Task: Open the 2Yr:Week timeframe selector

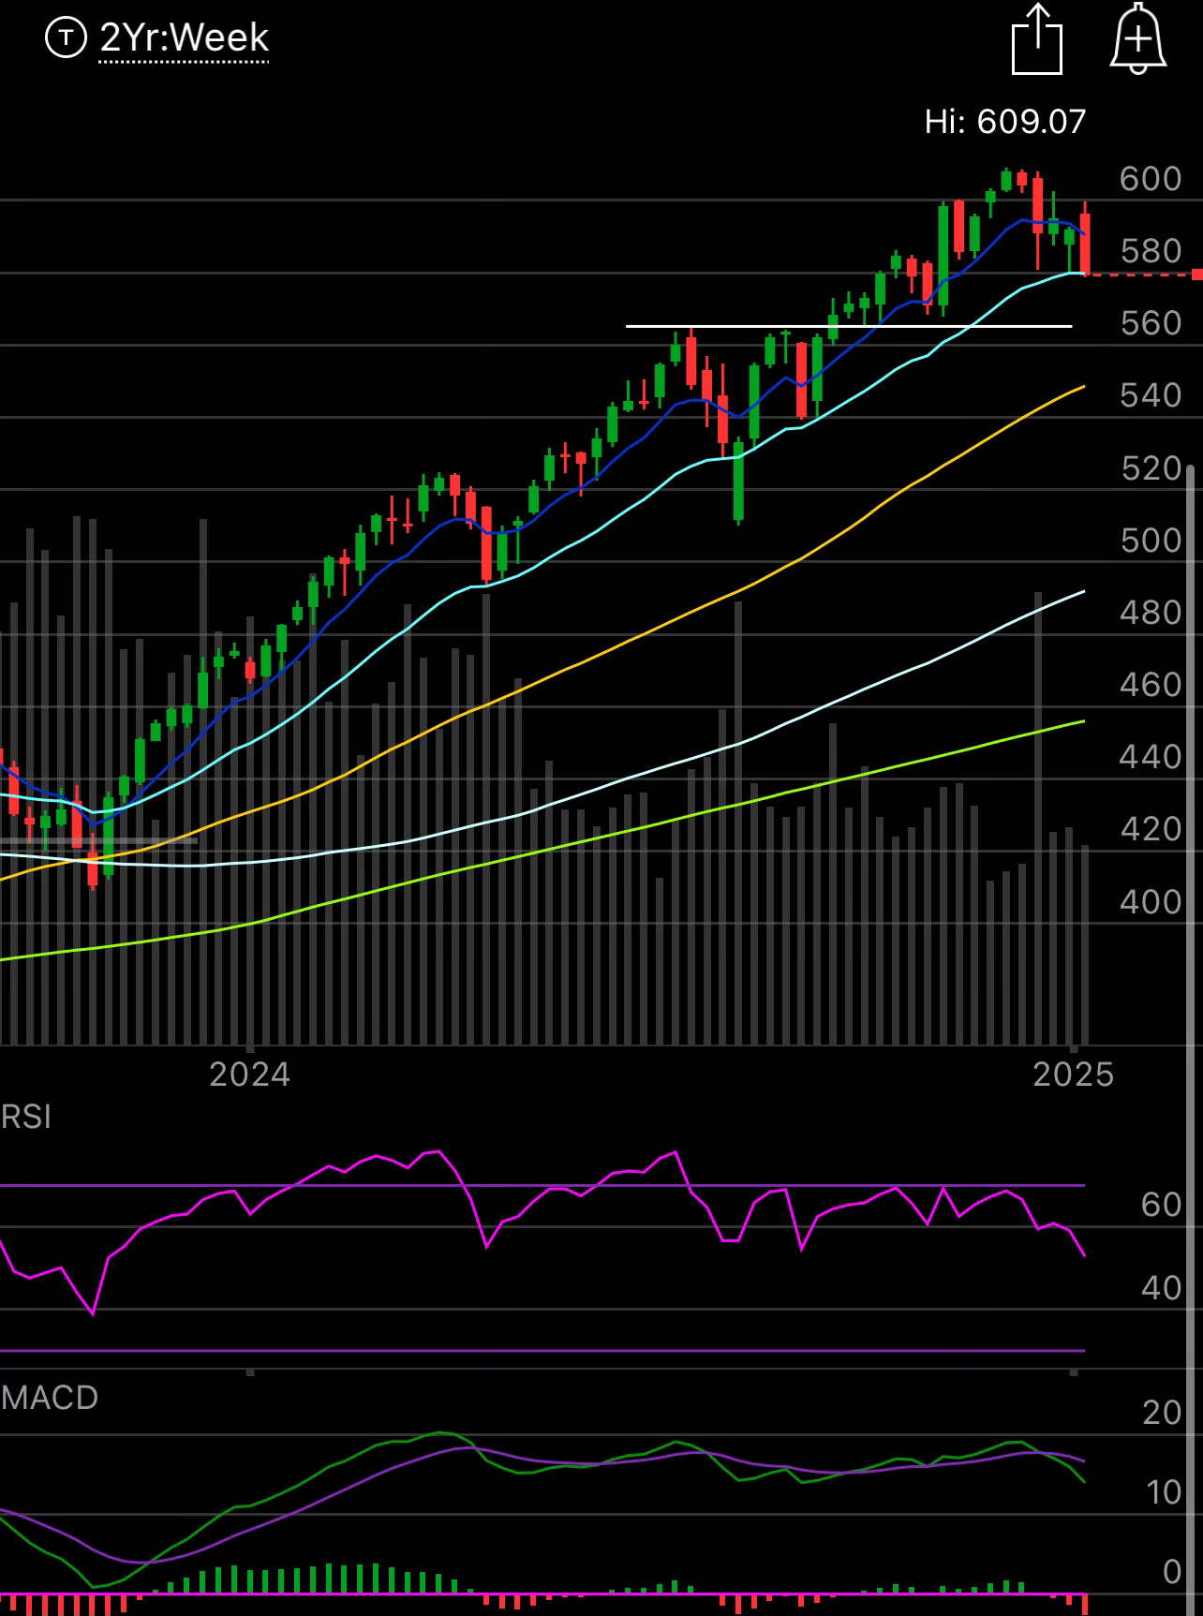Action: (x=184, y=38)
